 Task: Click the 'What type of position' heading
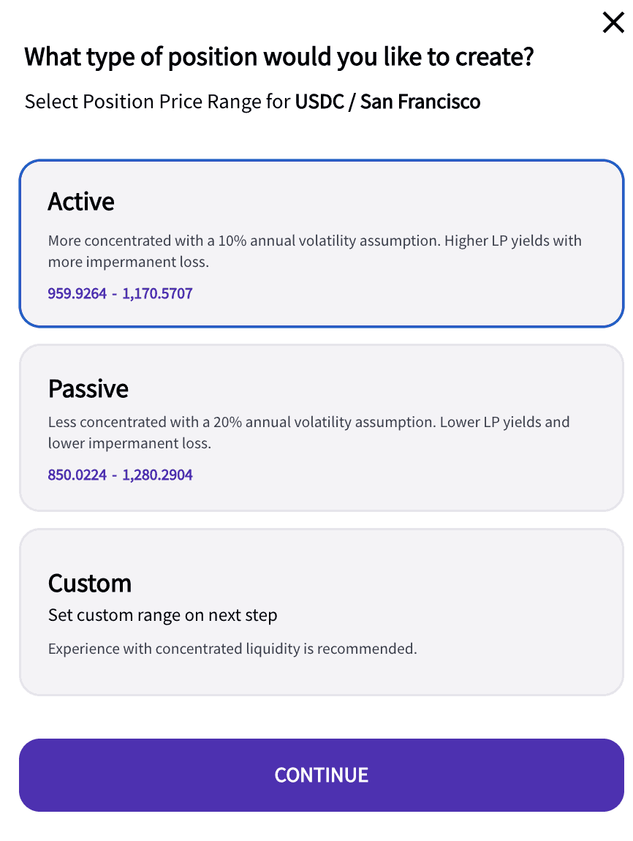tap(278, 56)
